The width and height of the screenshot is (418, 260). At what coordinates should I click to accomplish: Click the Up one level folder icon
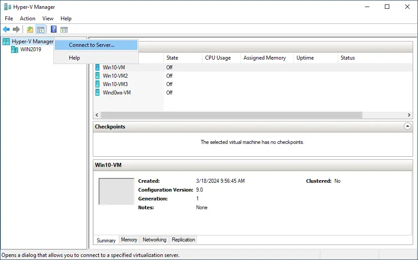[x=30, y=30]
